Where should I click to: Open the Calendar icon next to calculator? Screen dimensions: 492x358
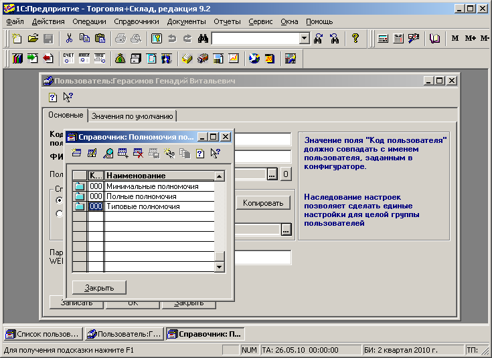[x=398, y=39]
